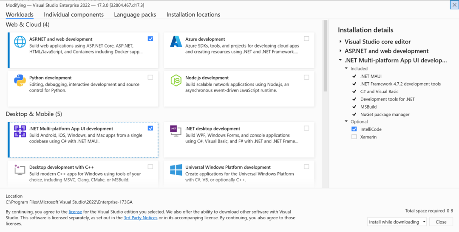Image resolution: width=459 pixels, height=232 pixels.
Task: Check the optional Xamarin component
Action: tap(354, 137)
